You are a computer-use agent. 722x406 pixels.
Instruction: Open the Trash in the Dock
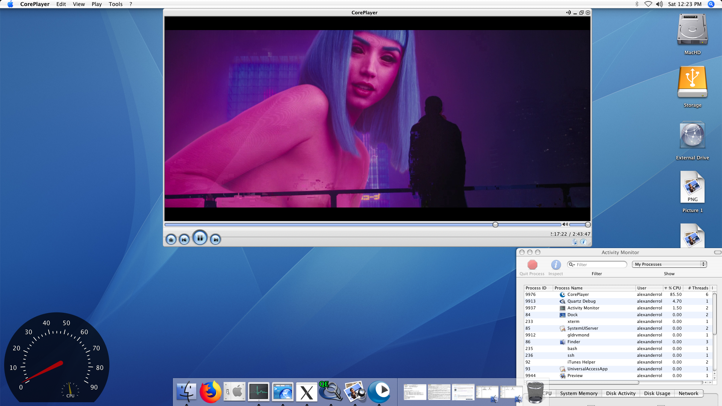[x=535, y=392]
